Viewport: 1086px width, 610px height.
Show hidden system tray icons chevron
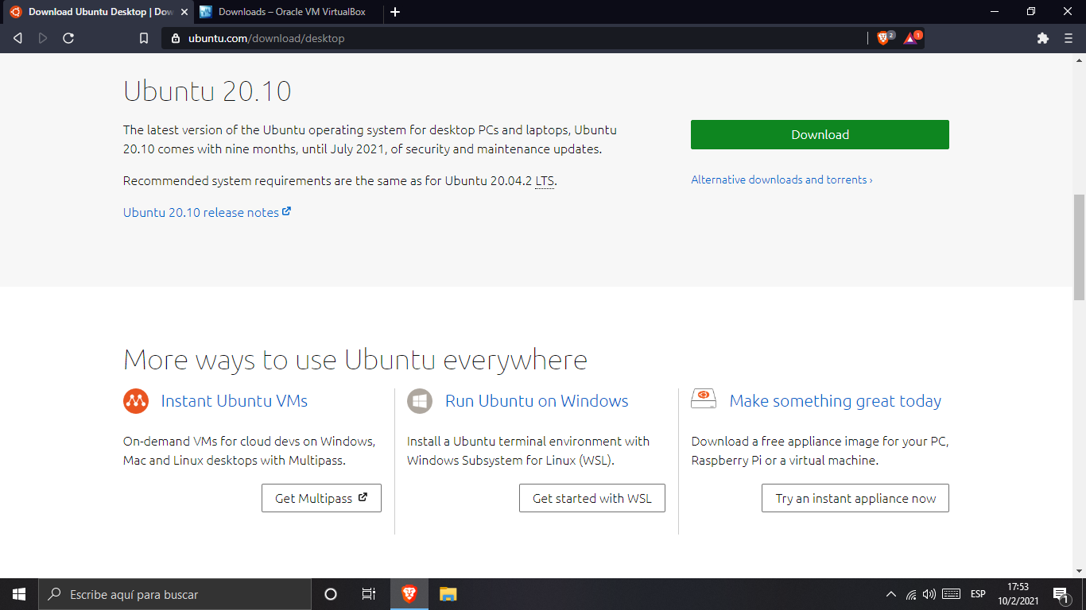891,594
